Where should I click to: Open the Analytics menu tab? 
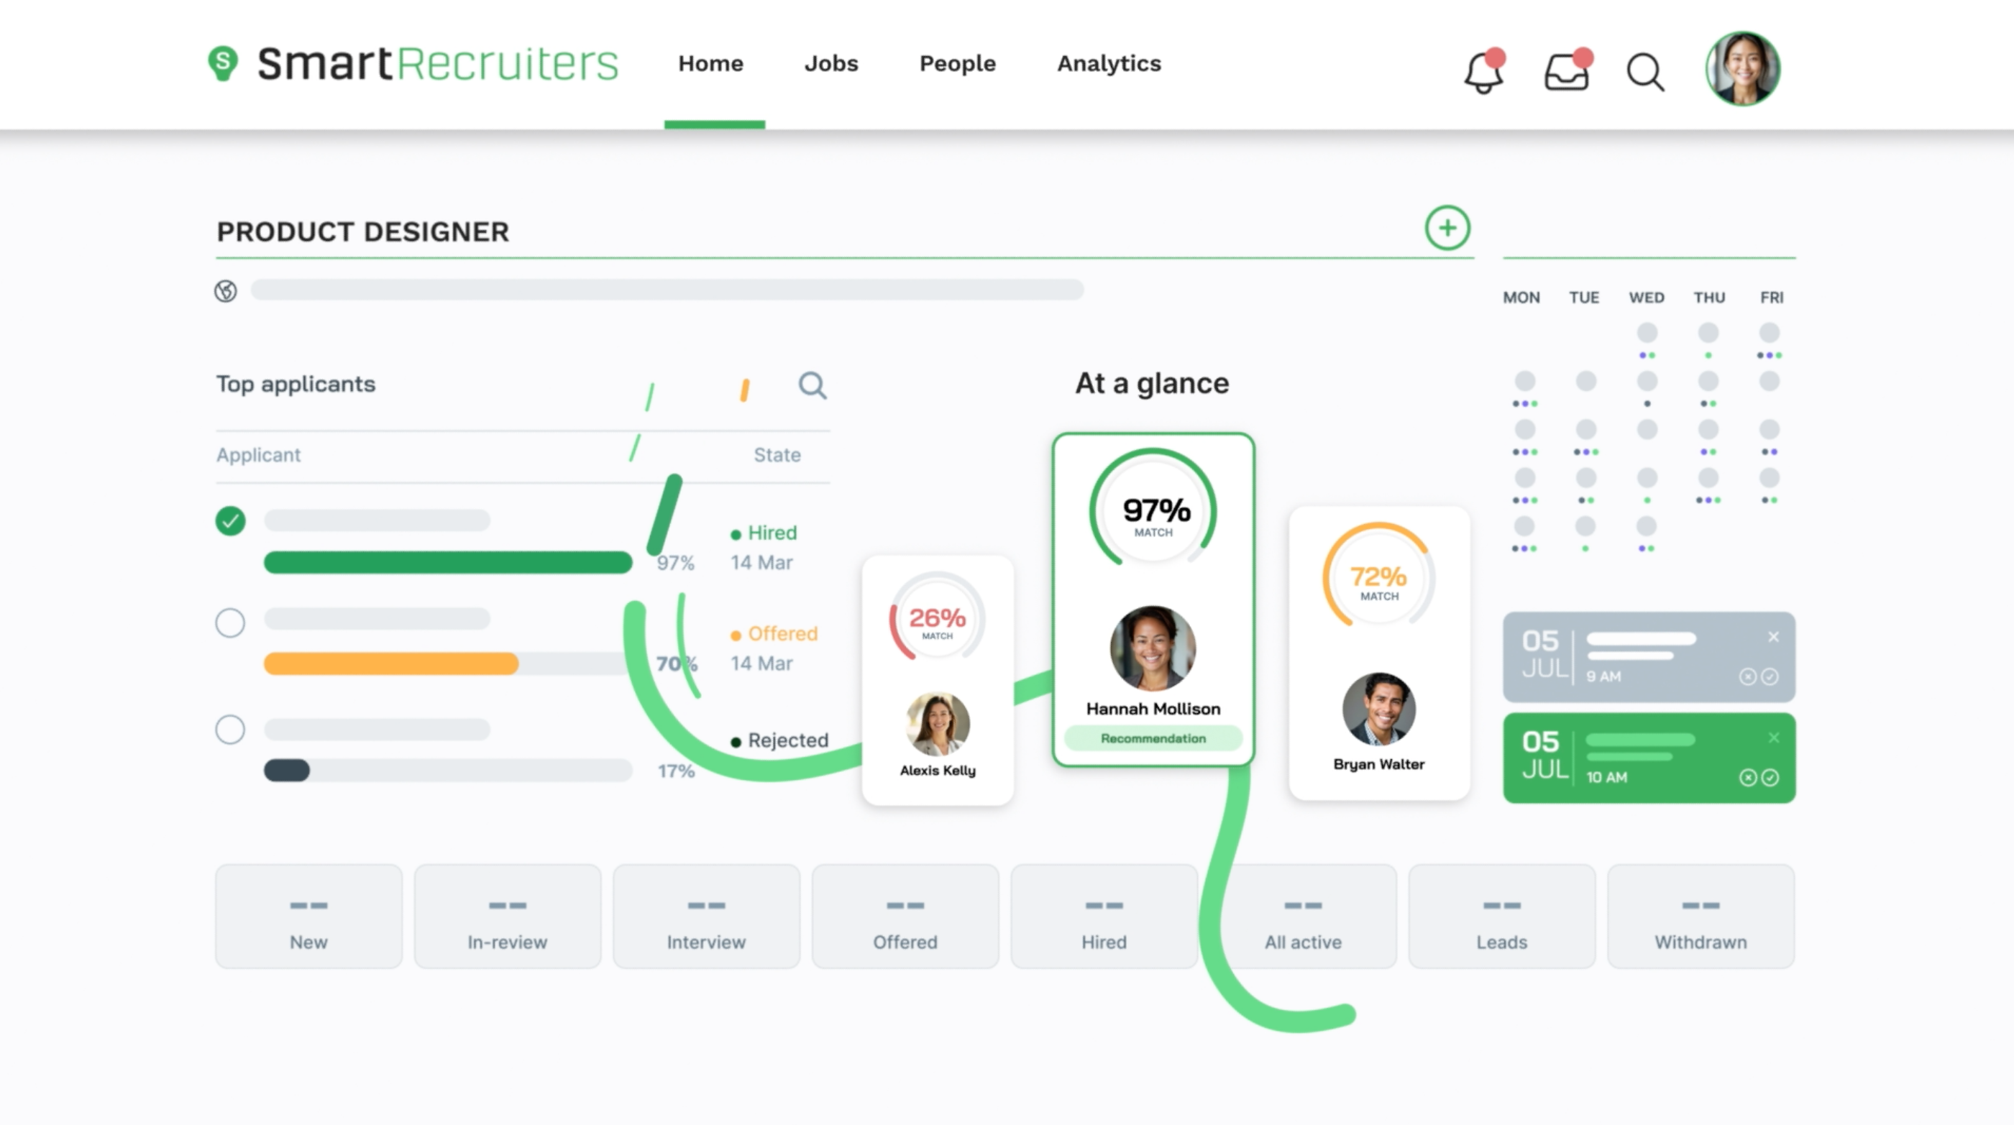pyautogui.click(x=1108, y=63)
